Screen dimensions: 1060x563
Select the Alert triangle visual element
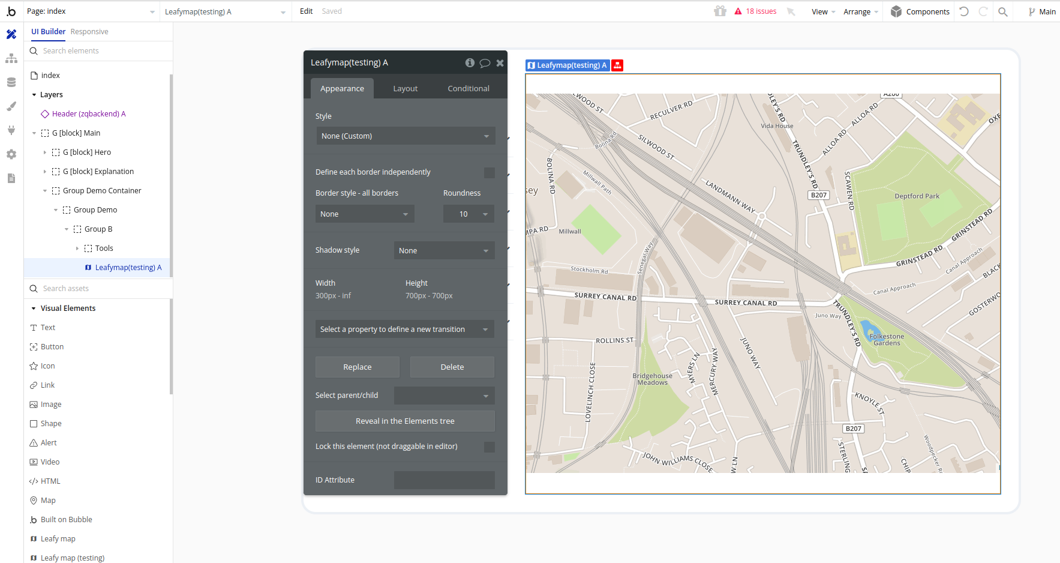pos(34,443)
